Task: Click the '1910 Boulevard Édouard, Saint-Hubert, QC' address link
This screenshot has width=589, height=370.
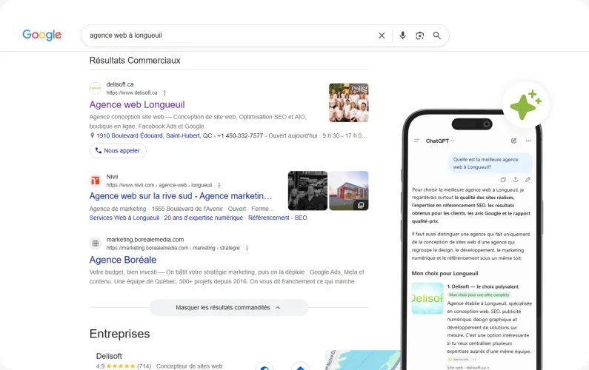Action: [154, 135]
